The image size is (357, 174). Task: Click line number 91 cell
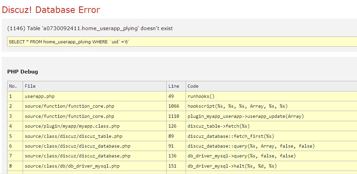coord(176,146)
